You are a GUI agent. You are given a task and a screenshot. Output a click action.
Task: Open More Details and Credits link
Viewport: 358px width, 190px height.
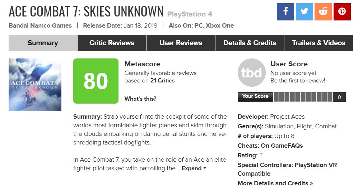pos(275,183)
